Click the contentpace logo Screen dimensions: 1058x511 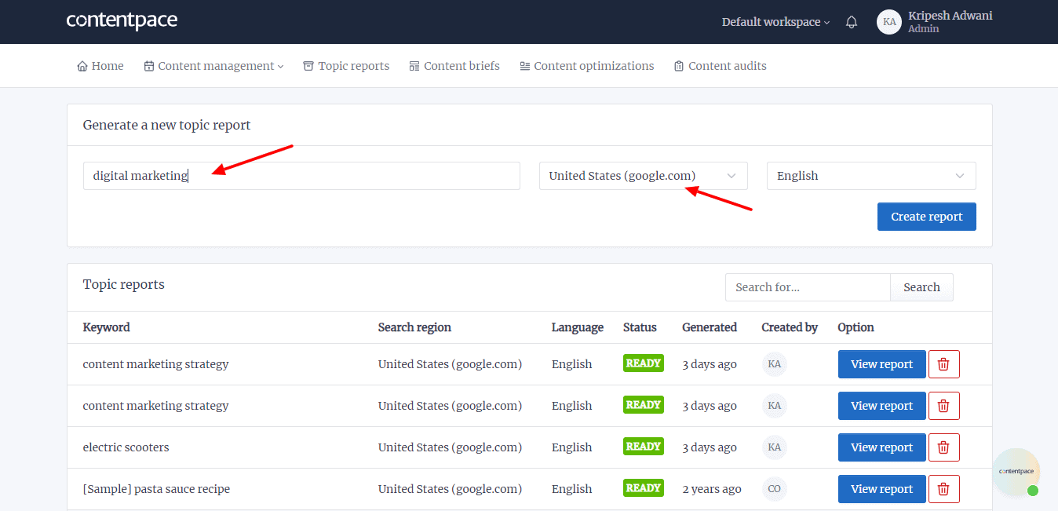(x=122, y=21)
